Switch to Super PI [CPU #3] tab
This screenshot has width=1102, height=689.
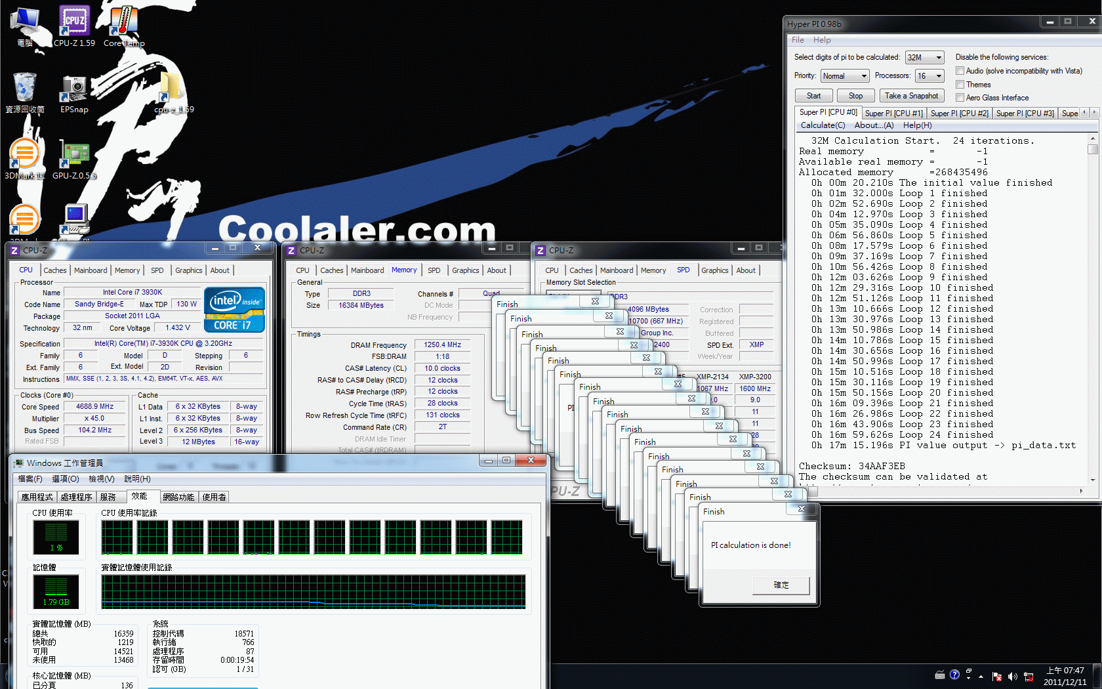1025,114
